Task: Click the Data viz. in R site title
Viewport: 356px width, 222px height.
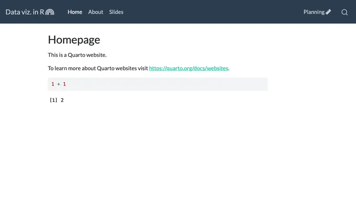Action: click(25, 12)
